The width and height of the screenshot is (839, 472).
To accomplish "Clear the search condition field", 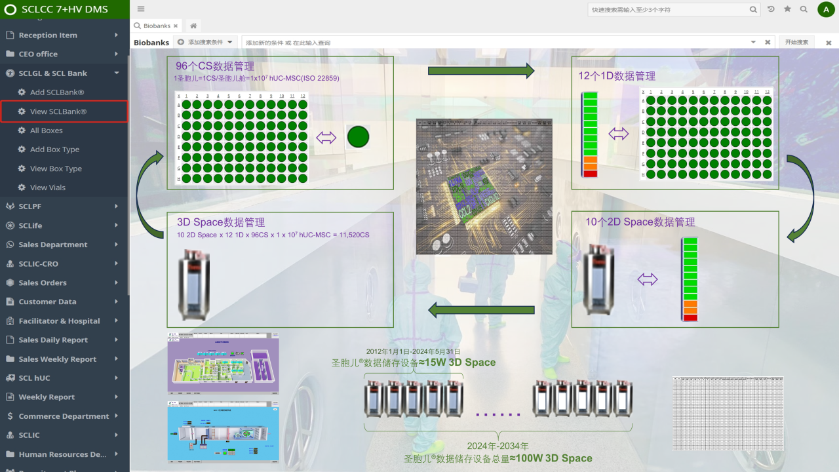I will pyautogui.click(x=768, y=42).
